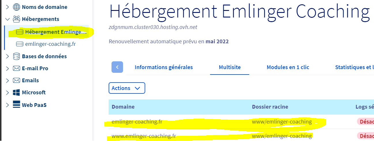
Task: Switch to the Informations générales tab
Action: pyautogui.click(x=164, y=67)
